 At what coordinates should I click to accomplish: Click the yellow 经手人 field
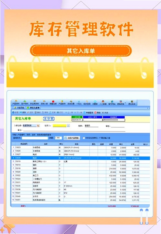pyautogui.click(x=60, y=126)
